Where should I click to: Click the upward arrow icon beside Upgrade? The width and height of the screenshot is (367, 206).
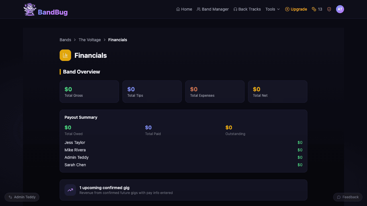click(x=287, y=9)
